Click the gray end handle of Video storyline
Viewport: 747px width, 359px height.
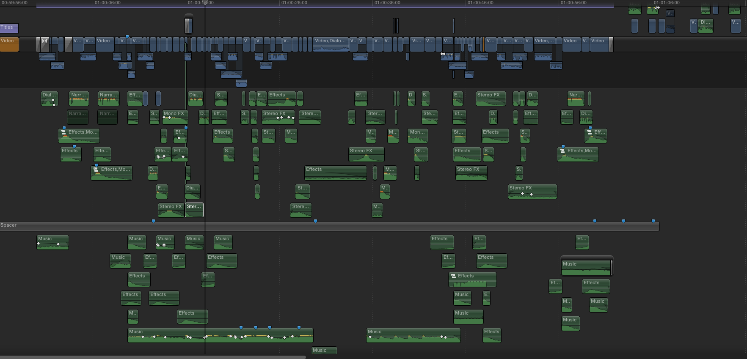pyautogui.click(x=611, y=44)
